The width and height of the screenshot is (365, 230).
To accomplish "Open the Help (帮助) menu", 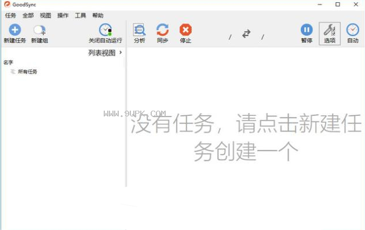I will click(x=98, y=16).
